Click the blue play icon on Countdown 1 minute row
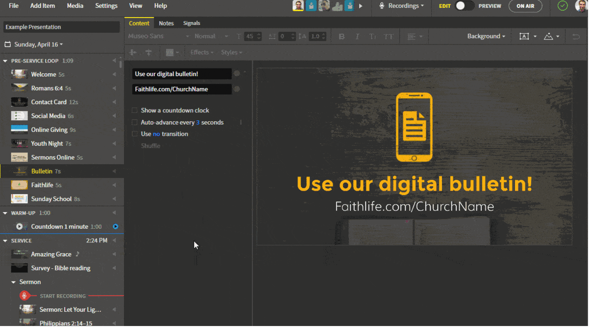 point(116,226)
